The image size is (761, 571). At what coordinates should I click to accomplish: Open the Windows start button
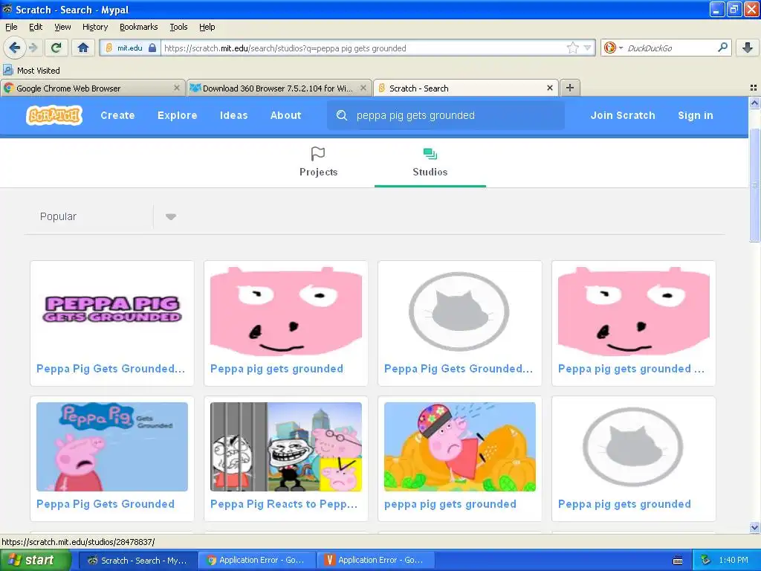pyautogui.click(x=36, y=560)
